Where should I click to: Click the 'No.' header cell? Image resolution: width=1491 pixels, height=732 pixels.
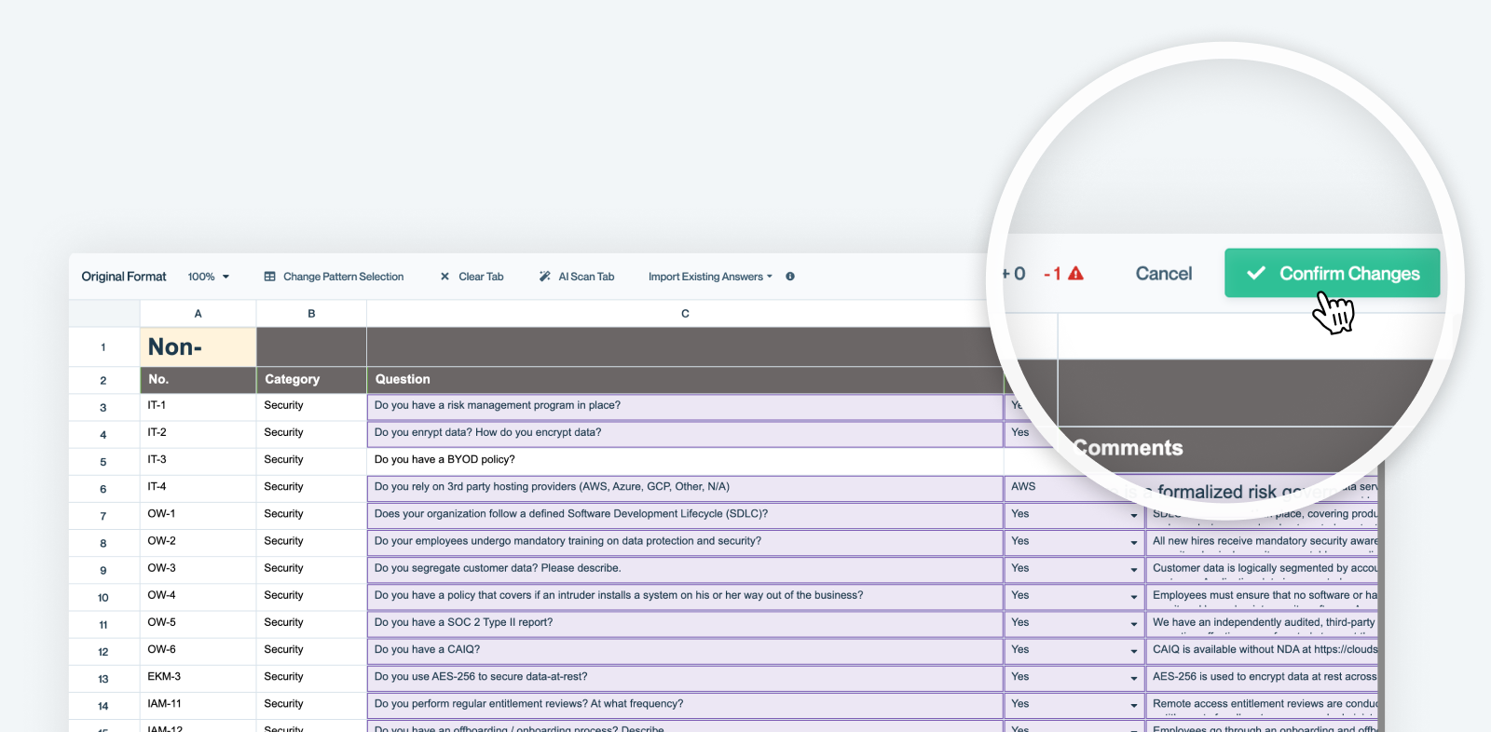(198, 380)
